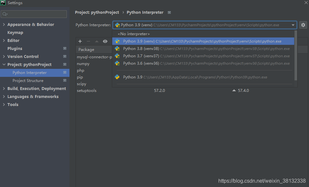The image size is (309, 187).
Task: Click the minus icon to uninstall package
Action: 88,41
